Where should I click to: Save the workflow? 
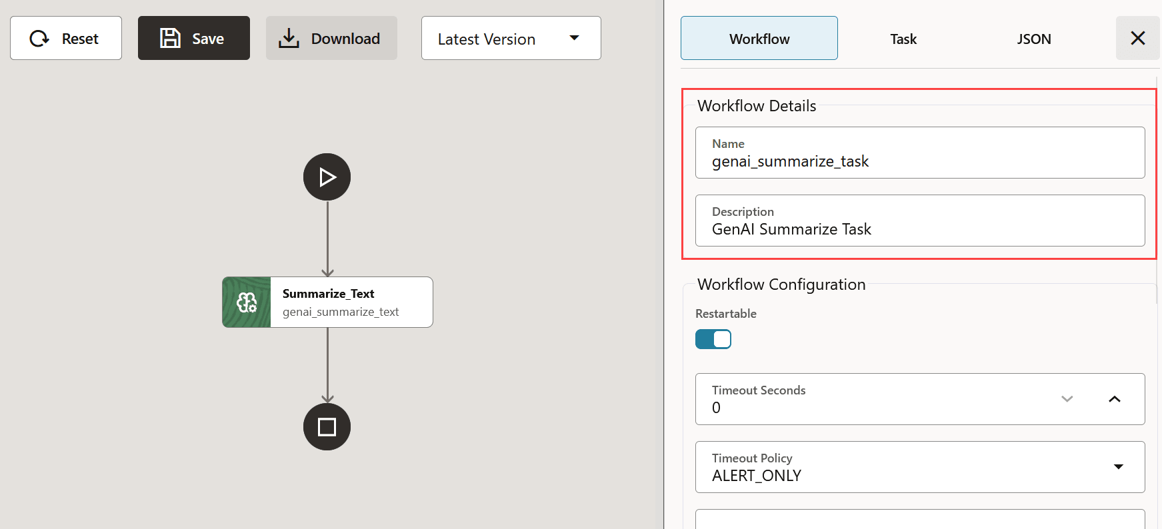tap(194, 38)
